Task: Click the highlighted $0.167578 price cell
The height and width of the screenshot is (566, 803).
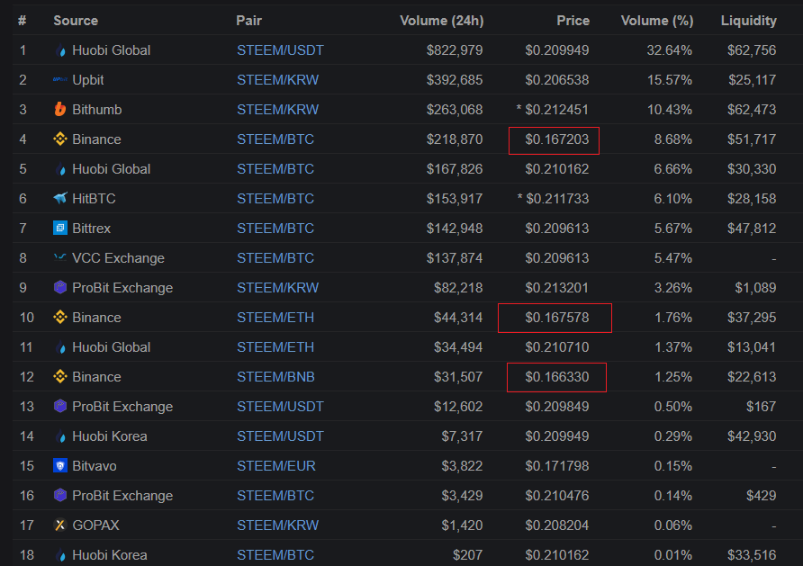Action: [556, 318]
